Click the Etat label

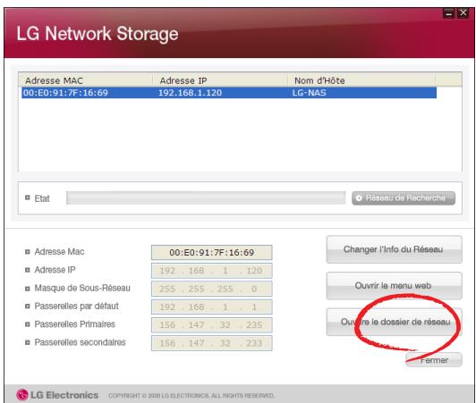tap(42, 198)
